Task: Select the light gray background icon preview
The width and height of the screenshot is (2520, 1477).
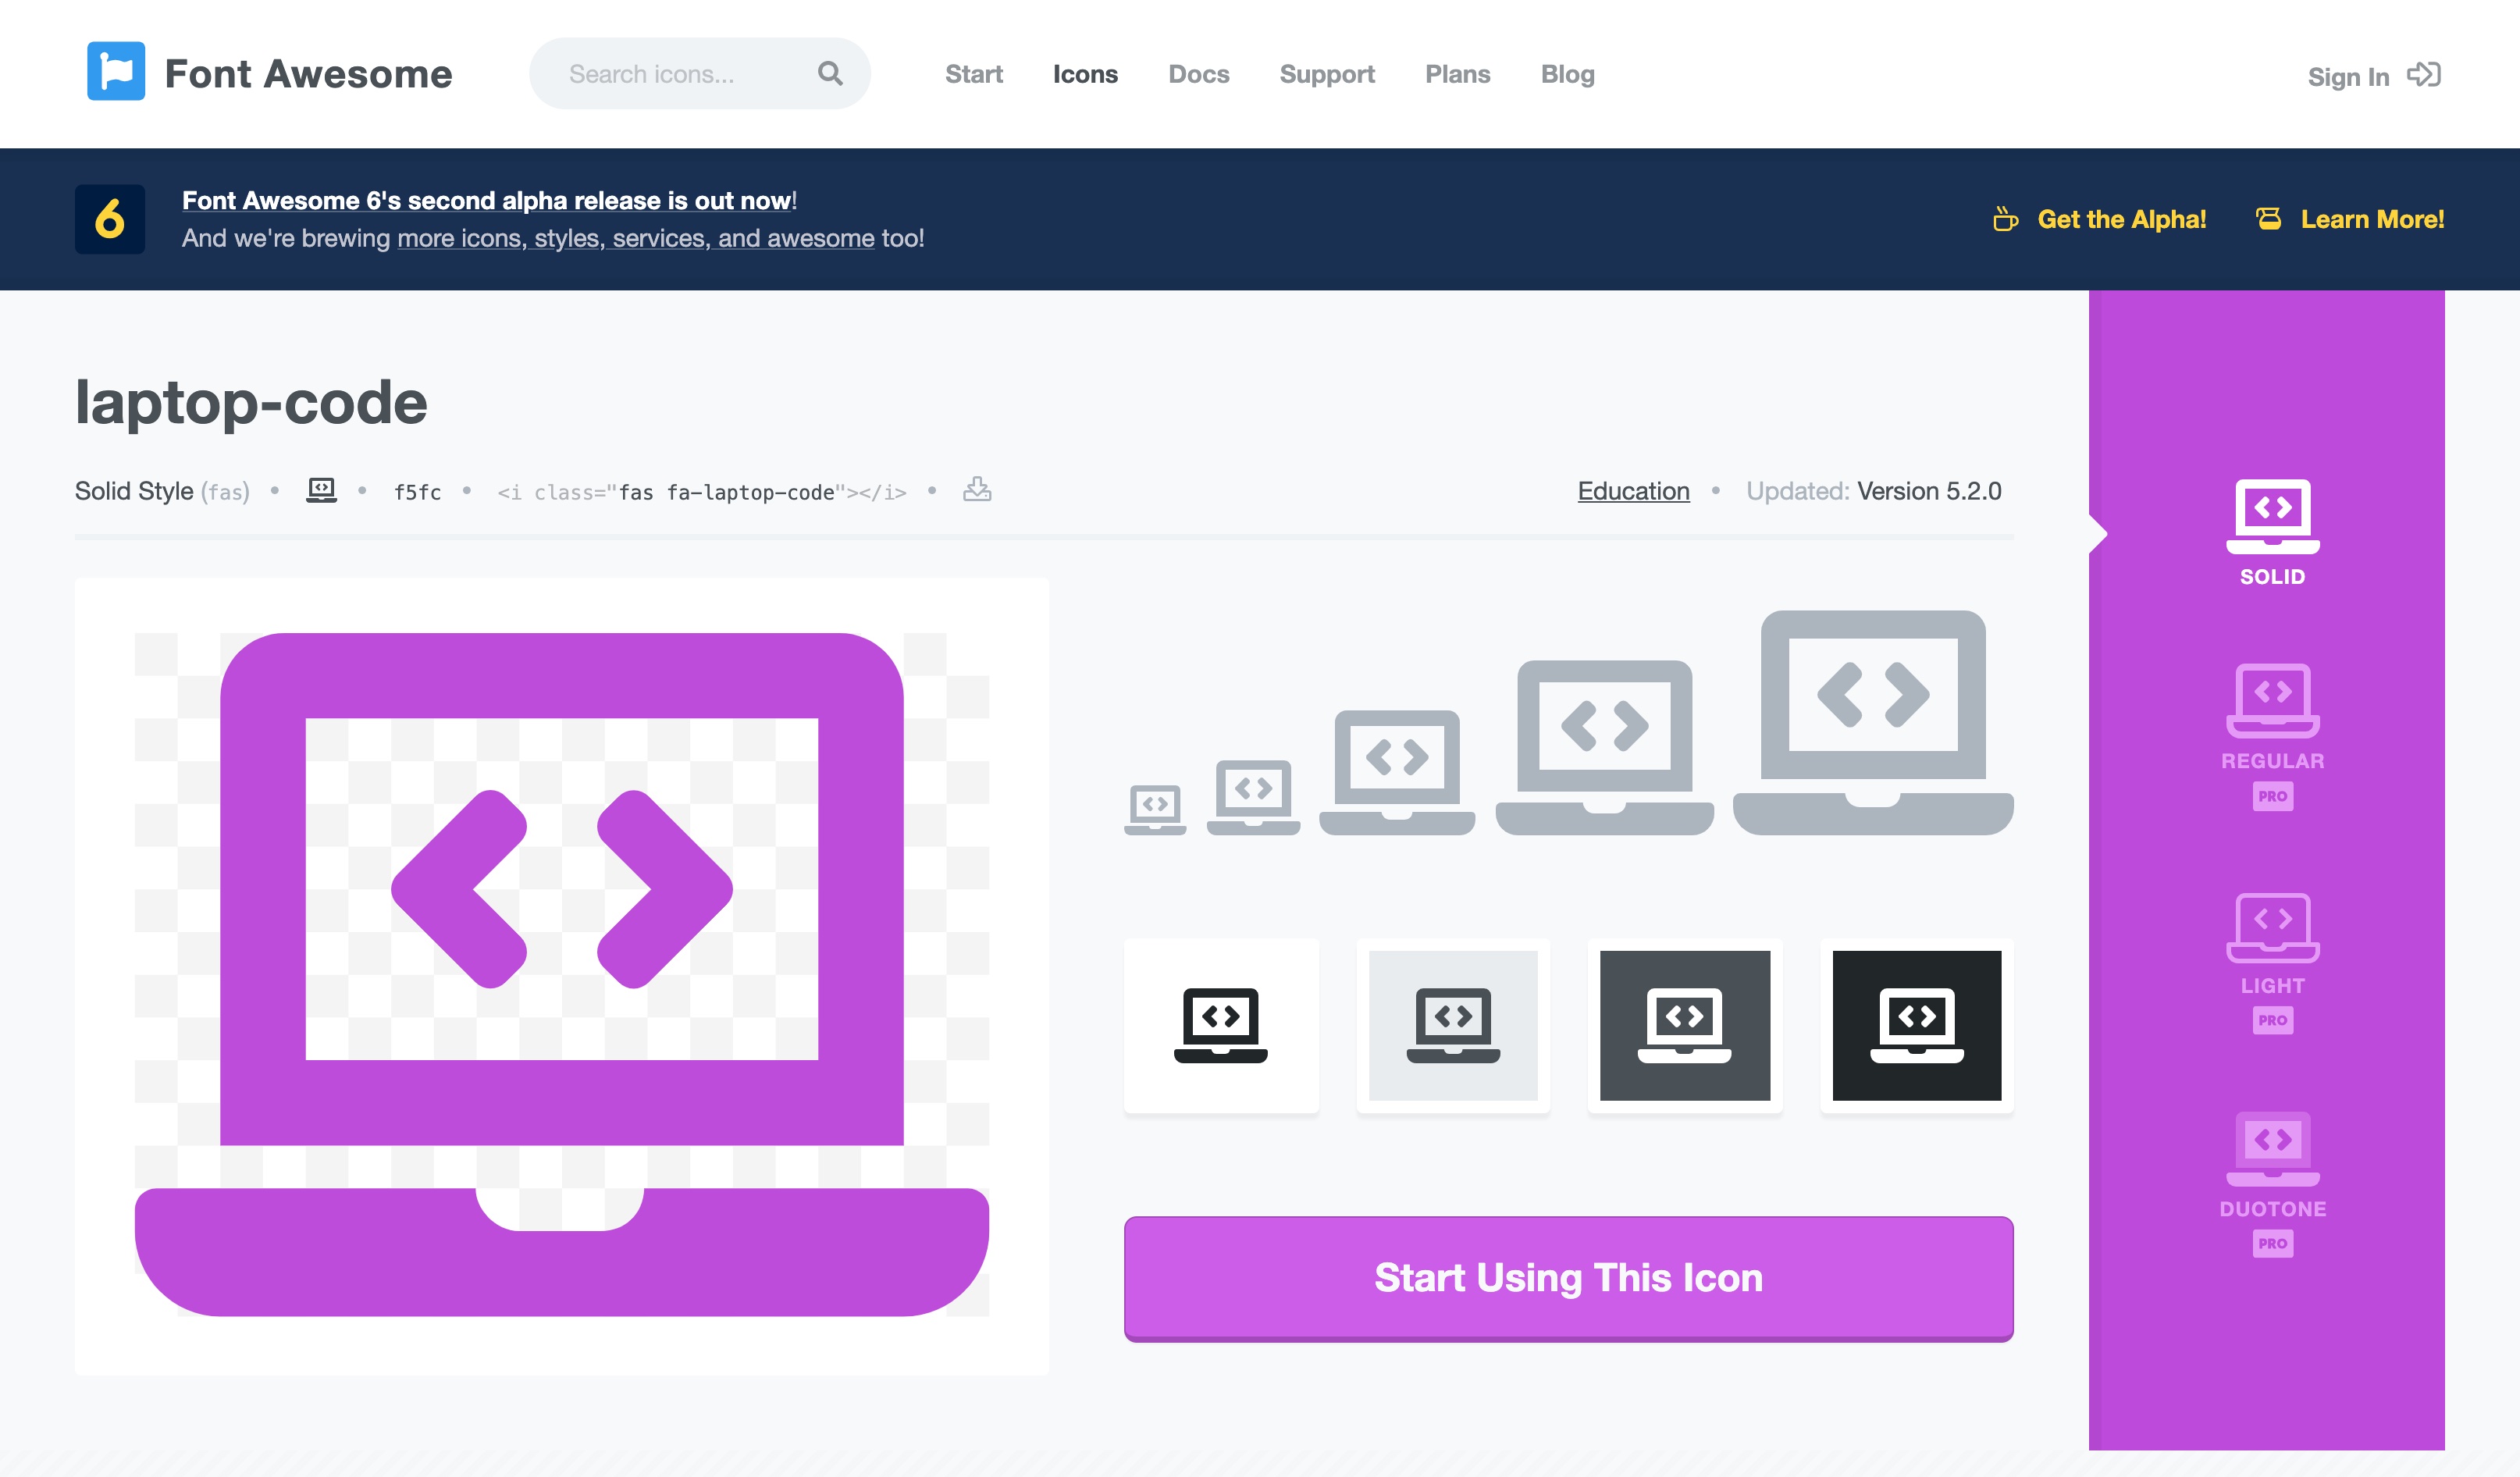Action: 1453,1025
